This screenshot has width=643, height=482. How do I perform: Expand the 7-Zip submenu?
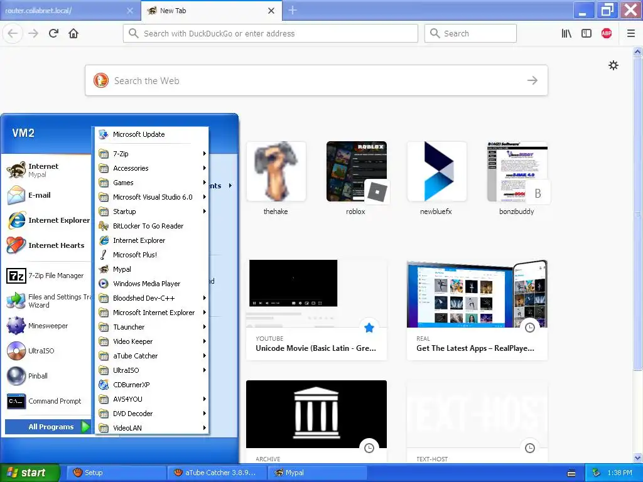click(152, 154)
